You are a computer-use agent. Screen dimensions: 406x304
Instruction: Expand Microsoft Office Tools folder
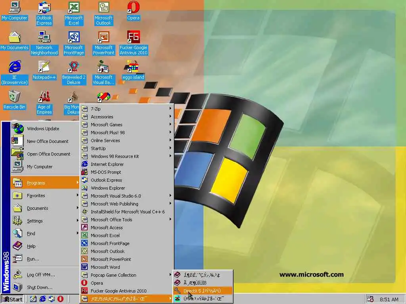[127, 219]
